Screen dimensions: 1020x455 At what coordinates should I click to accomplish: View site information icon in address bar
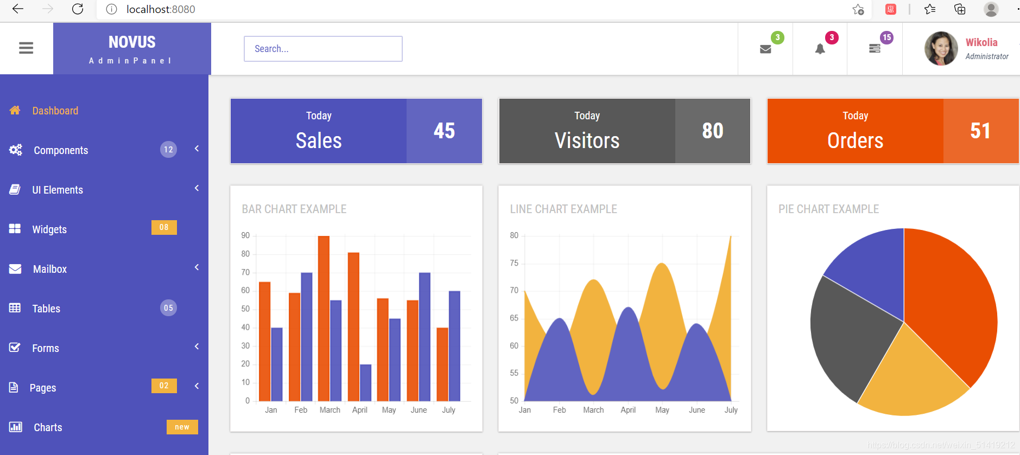pos(112,9)
